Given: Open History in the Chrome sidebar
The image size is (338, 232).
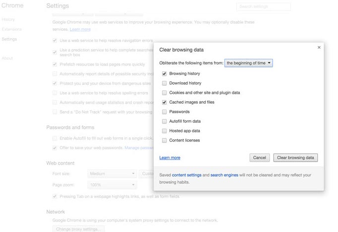Looking at the screenshot, I should click(8, 19).
